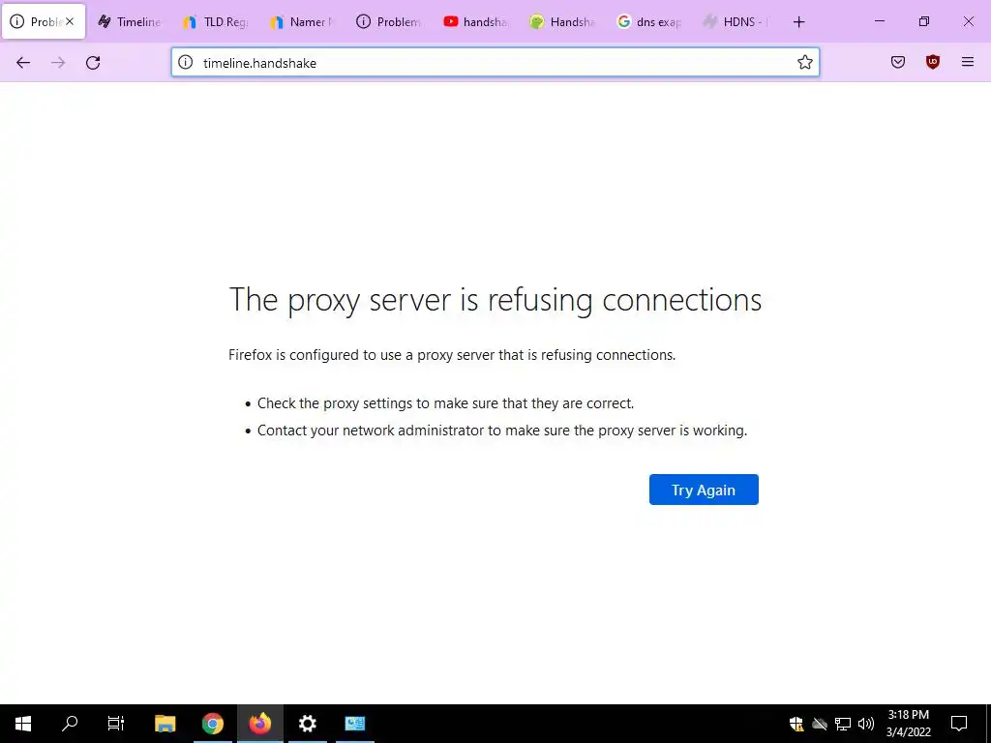991x743 pixels.
Task: Open Task View on the taskbar
Action: [116, 724]
